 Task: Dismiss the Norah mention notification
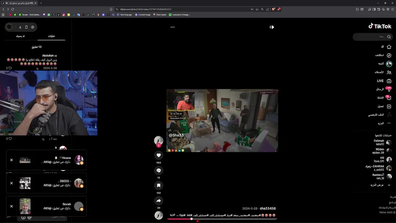(x=11, y=206)
